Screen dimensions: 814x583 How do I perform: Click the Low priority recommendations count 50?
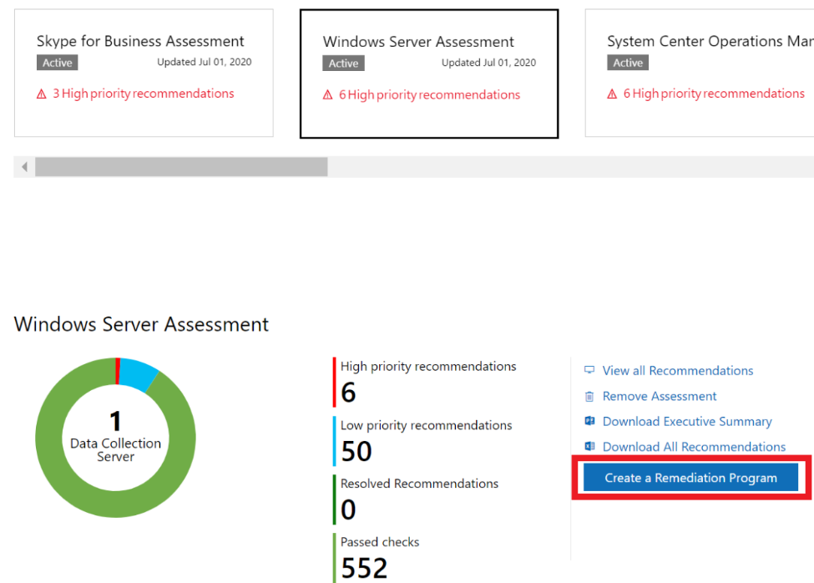(x=356, y=451)
